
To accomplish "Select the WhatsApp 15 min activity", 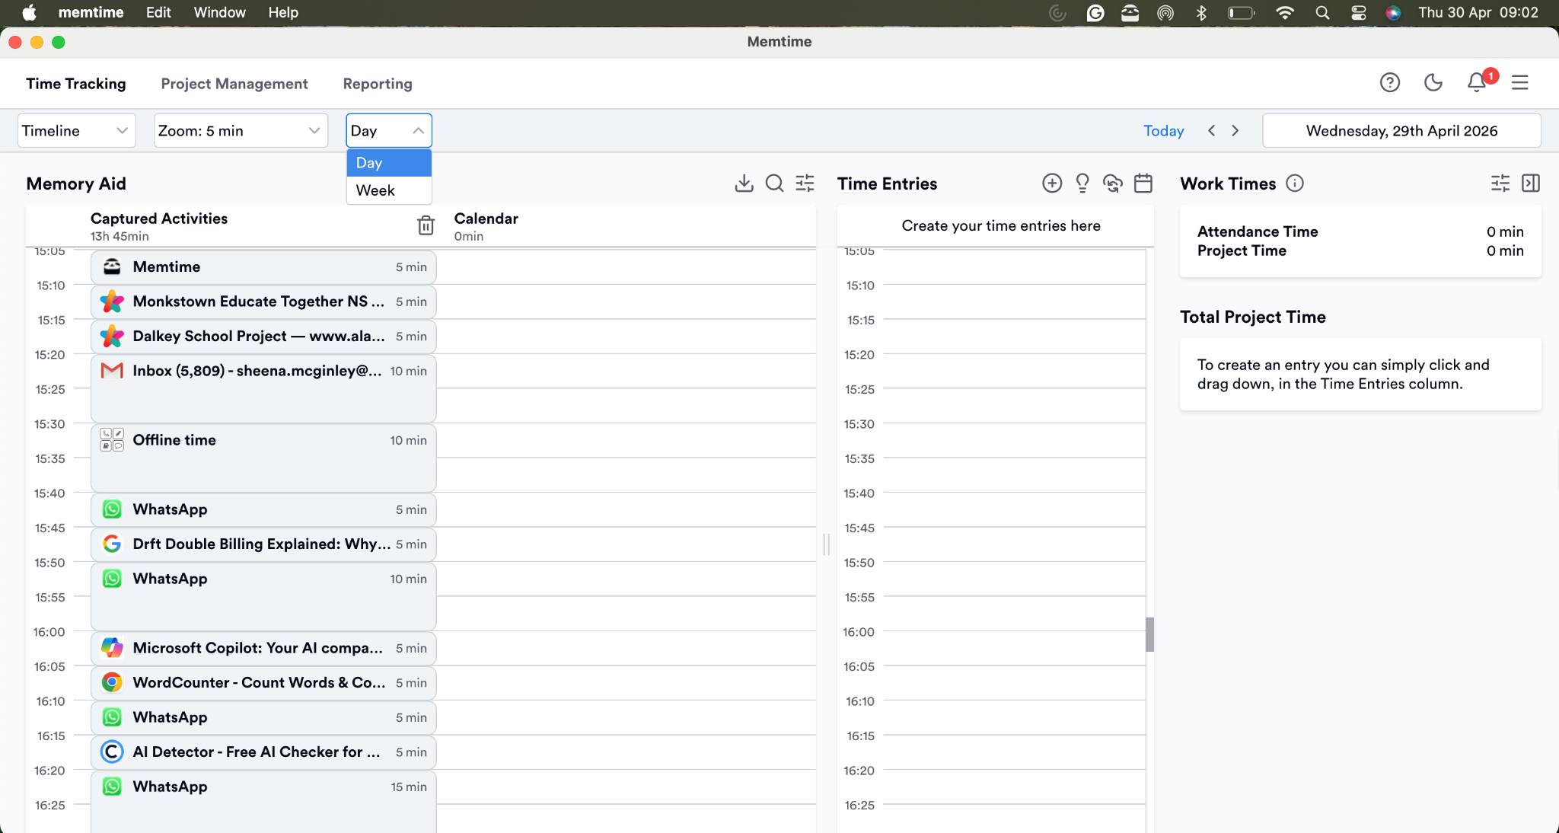I will point(263,802).
